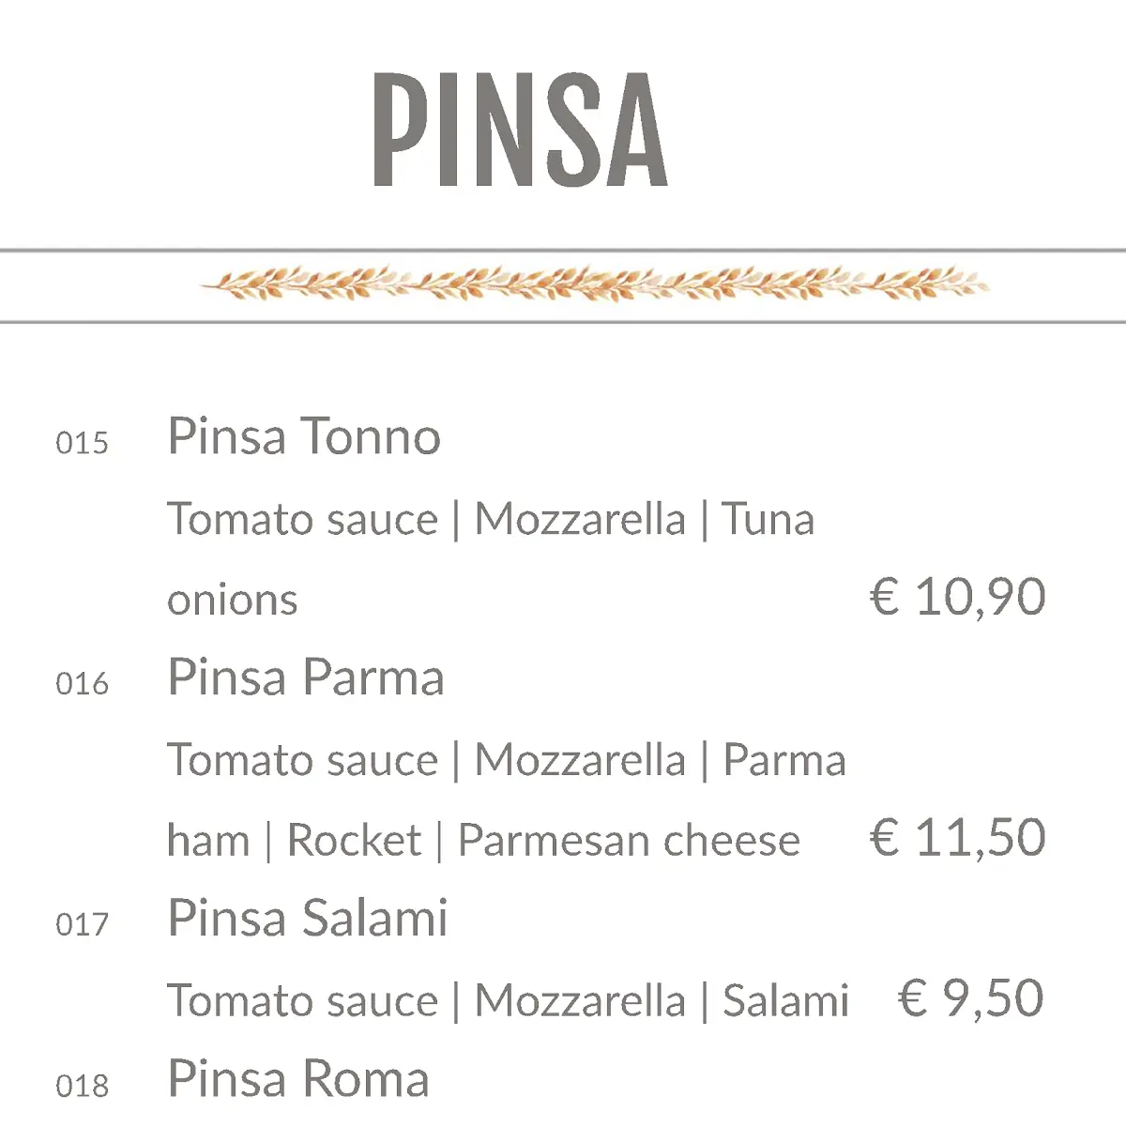
Task: Select the Pinsa Parma item name
Action: (306, 677)
